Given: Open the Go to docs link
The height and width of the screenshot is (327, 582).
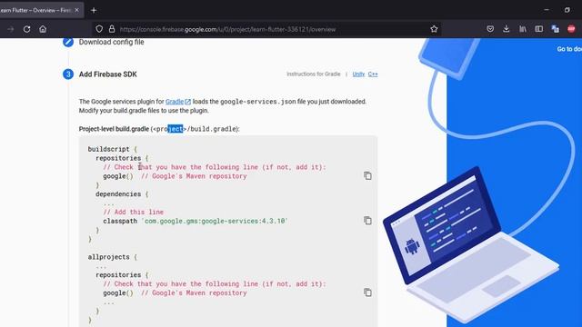Looking at the screenshot, I should [569, 49].
